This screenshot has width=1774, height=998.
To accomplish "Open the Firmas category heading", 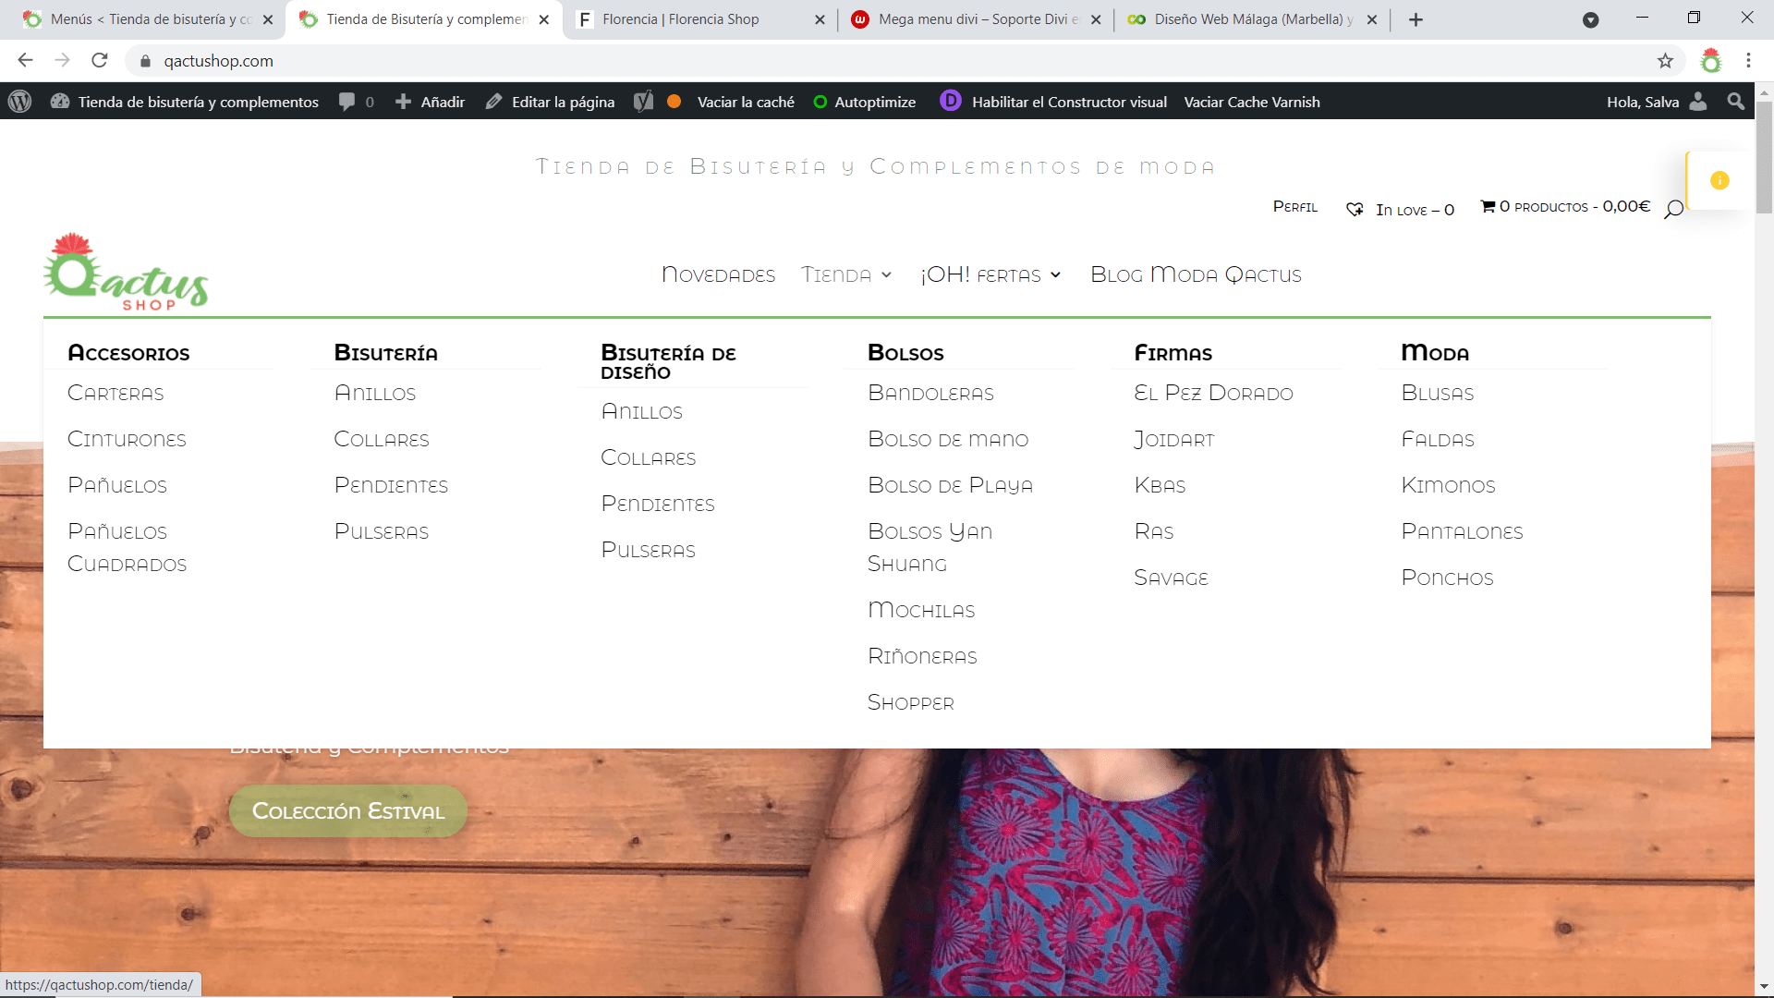I will [x=1173, y=353].
